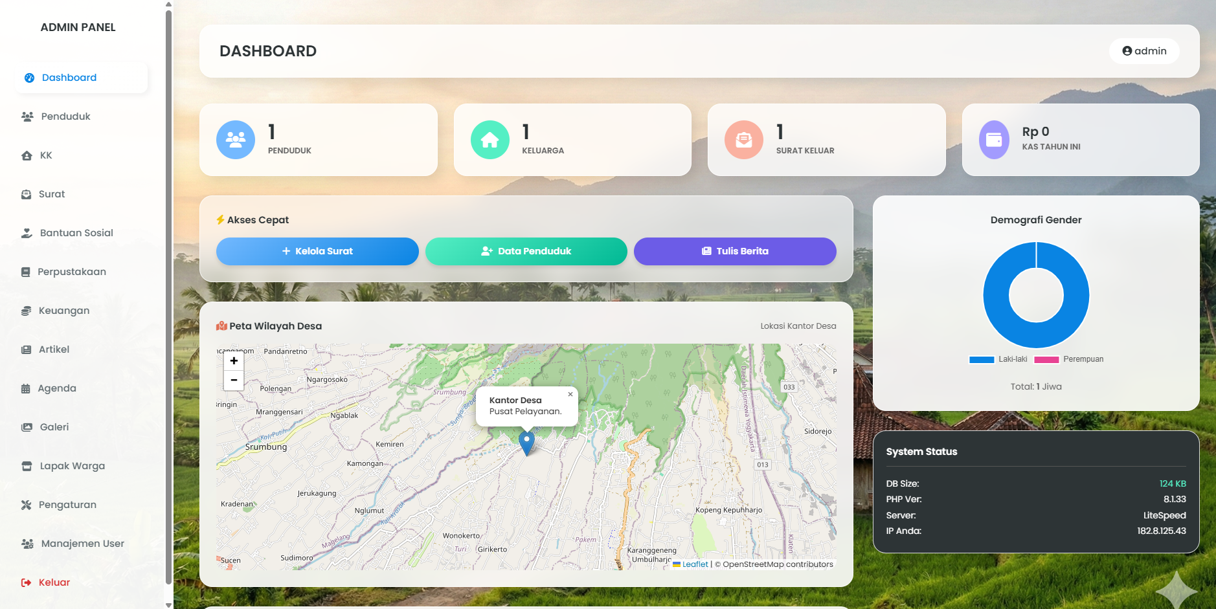Click the Perpustakaan book icon
1216x609 pixels.
(25, 272)
